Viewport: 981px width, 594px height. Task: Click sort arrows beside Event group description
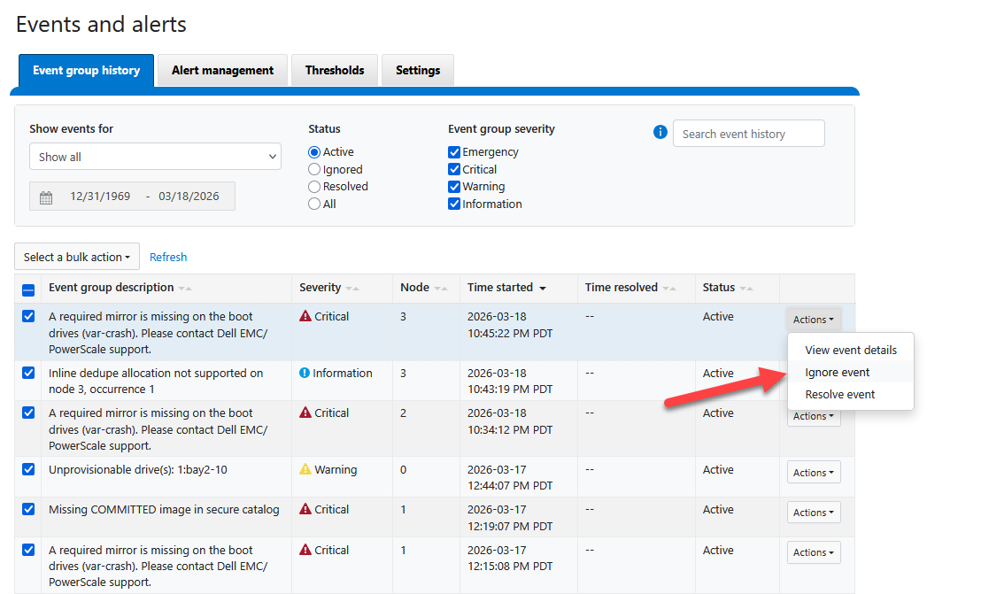point(185,289)
